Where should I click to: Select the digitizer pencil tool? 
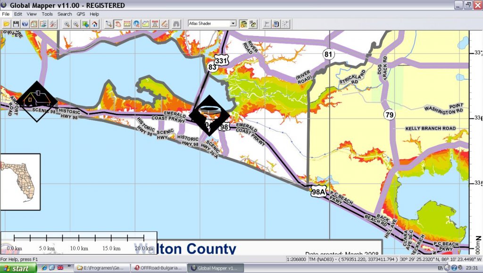[x=165, y=24]
